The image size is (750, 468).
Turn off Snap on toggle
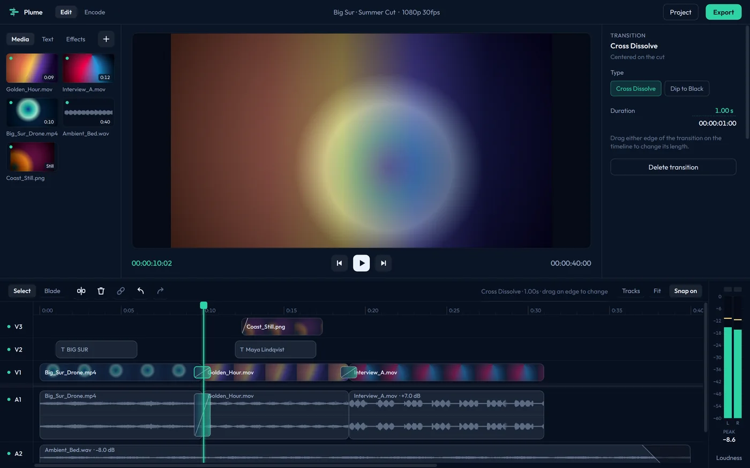(x=685, y=291)
